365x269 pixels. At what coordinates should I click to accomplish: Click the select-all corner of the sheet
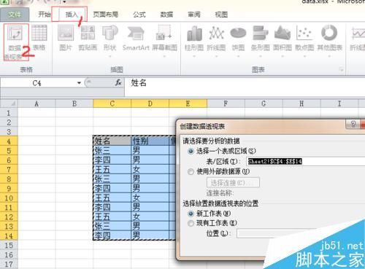(9, 104)
